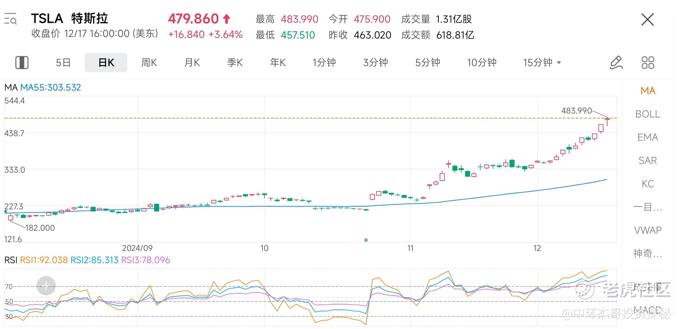
Task: Click the RSI1:92.038 legend value
Action: tap(44, 260)
